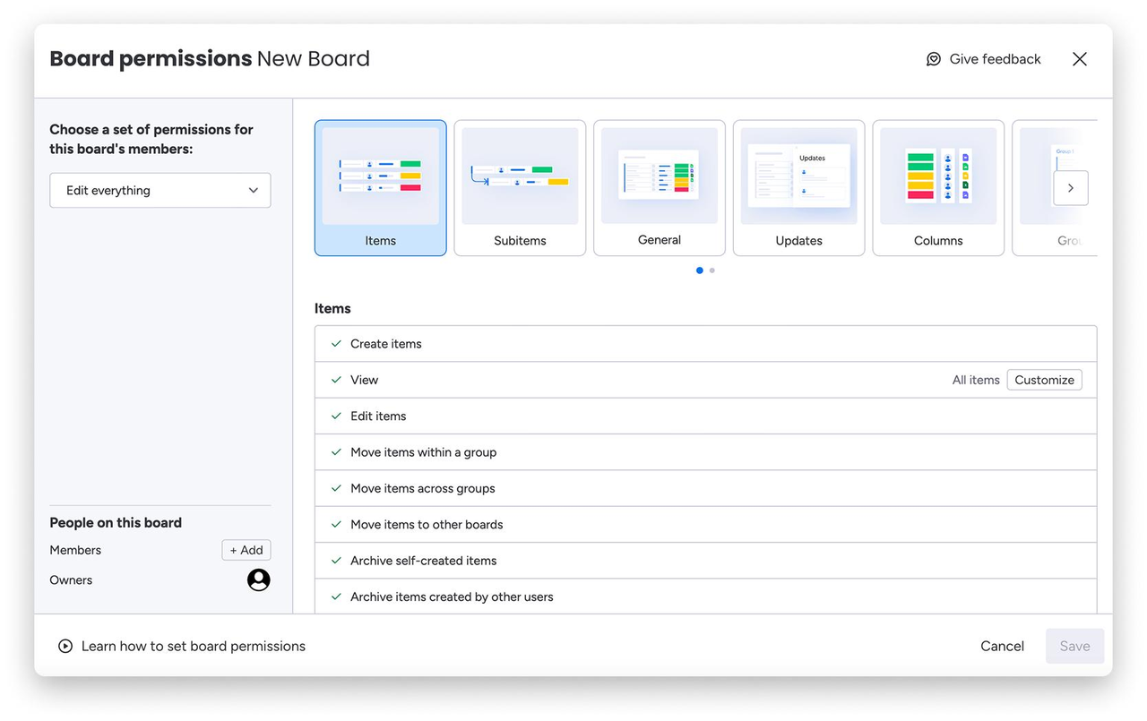This screenshot has width=1147, height=721.
Task: Click the checkmark next to Move items across groups
Action: click(x=336, y=488)
